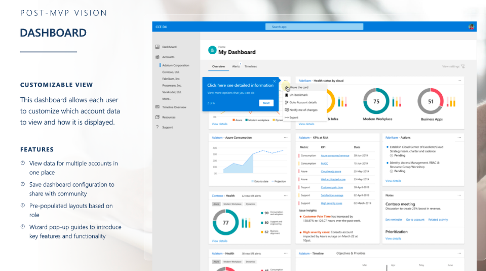Open the Resources sidebar icon
Viewport: 486px width, 271px height.
point(157,117)
